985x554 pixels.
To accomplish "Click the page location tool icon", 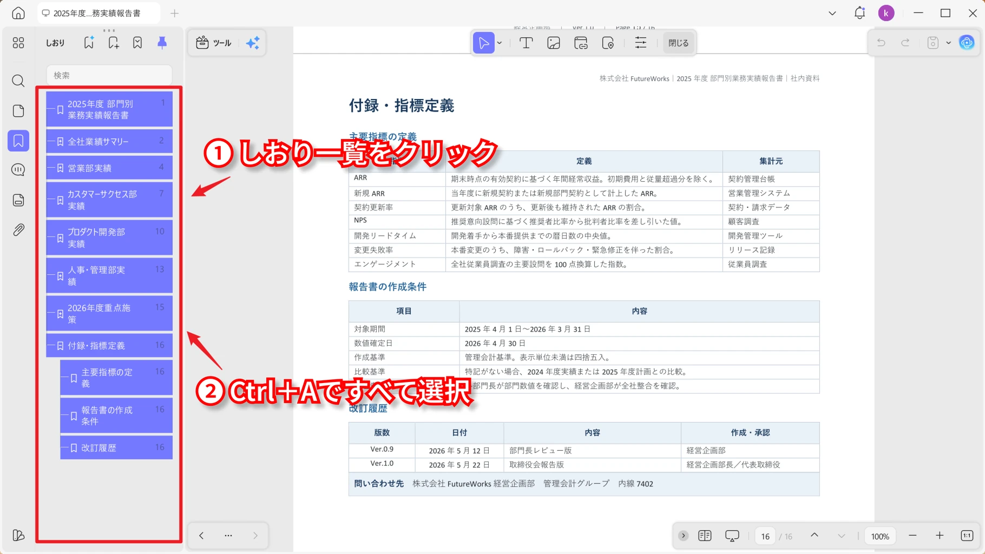I will 608,43.
